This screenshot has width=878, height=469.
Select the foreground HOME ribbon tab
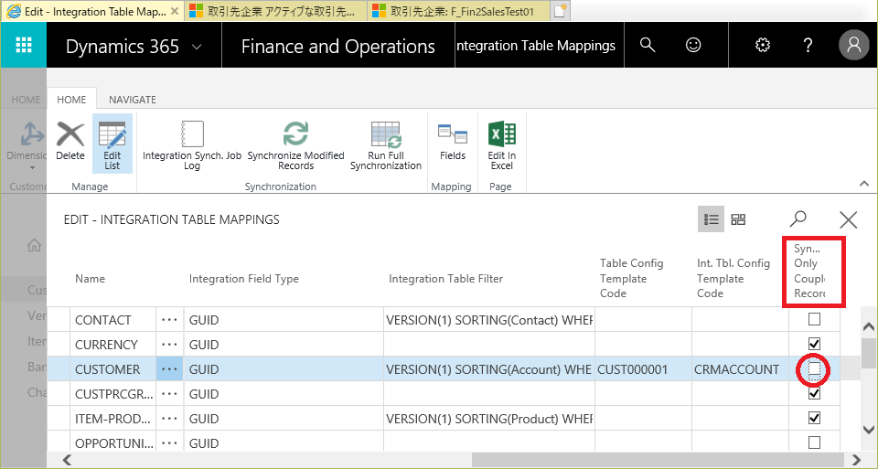pos(71,100)
